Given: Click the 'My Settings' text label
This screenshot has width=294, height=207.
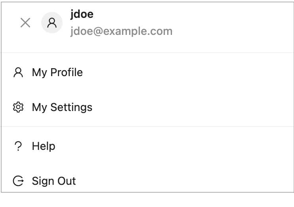Looking at the screenshot, I should point(62,107).
